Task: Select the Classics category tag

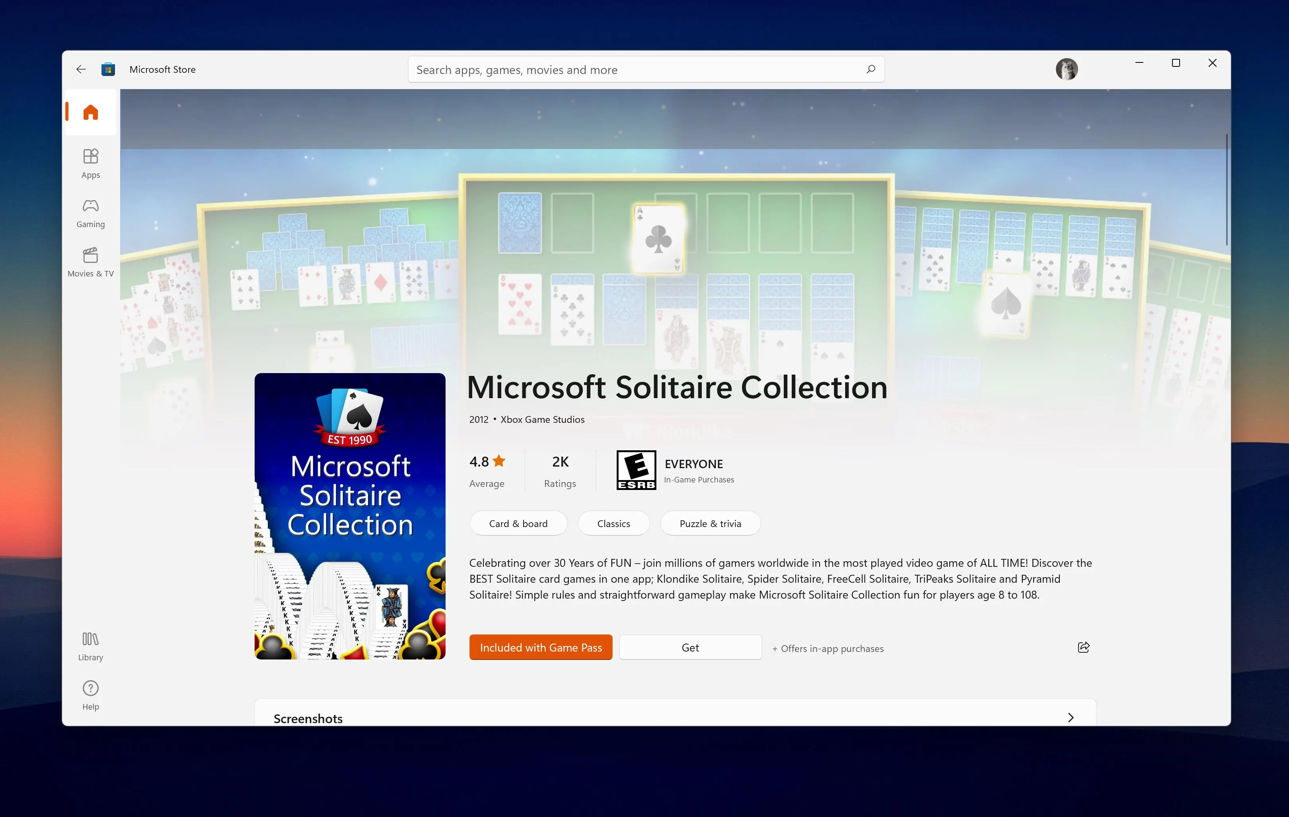Action: coord(613,523)
